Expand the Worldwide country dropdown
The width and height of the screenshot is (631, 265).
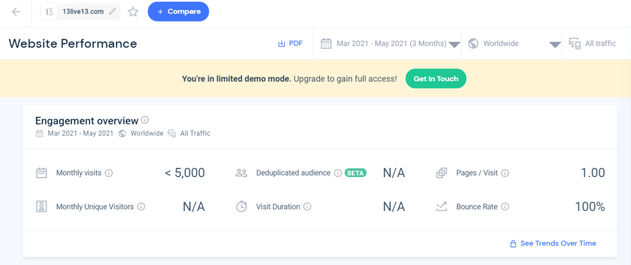514,44
